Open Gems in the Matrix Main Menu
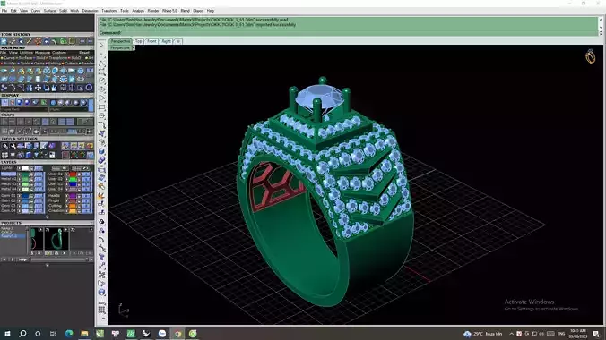Image resolution: width=606 pixels, height=340 pixels. click(39, 63)
